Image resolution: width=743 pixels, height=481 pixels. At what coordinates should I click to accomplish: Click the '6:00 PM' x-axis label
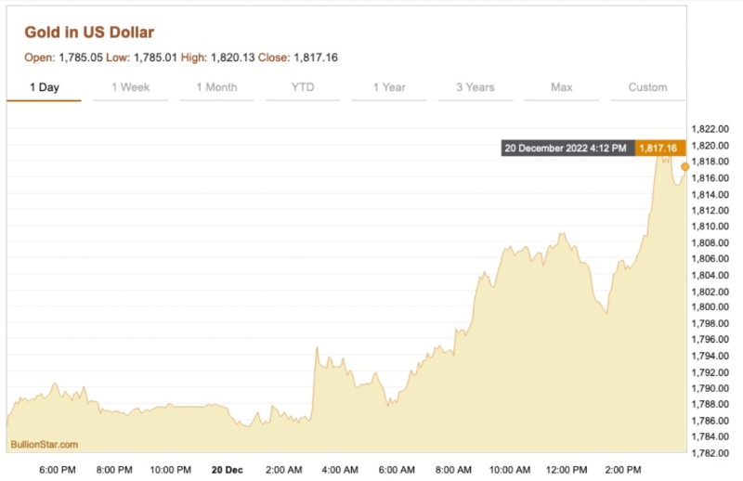(58, 470)
